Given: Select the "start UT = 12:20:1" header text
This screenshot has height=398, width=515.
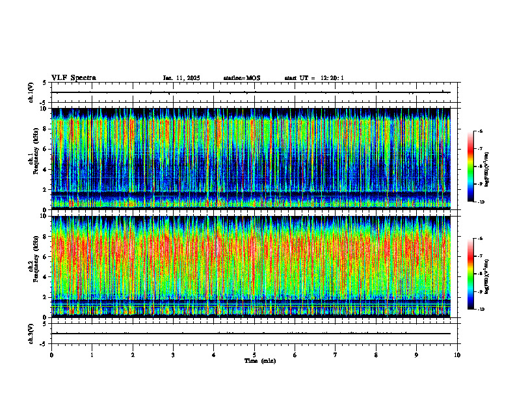Looking at the screenshot, I should [314, 78].
